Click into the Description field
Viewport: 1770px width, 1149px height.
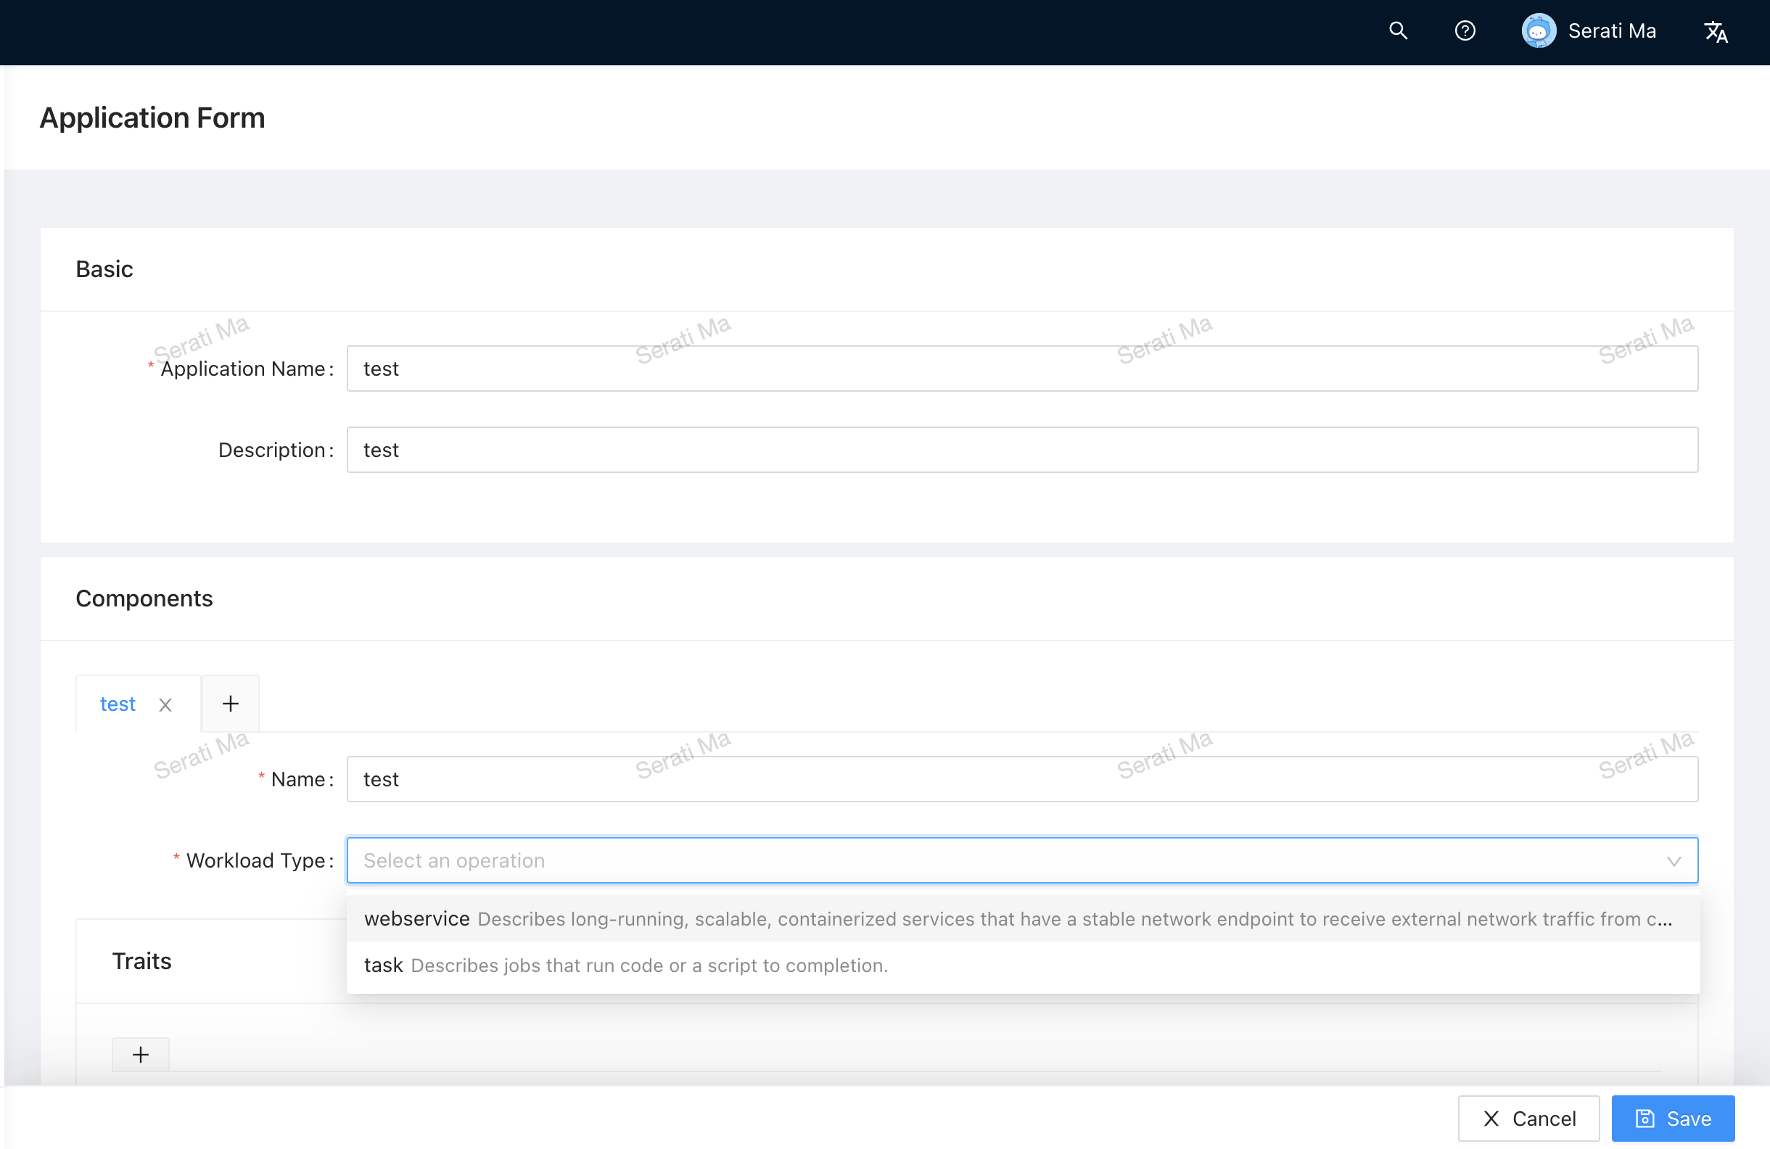click(x=1022, y=449)
